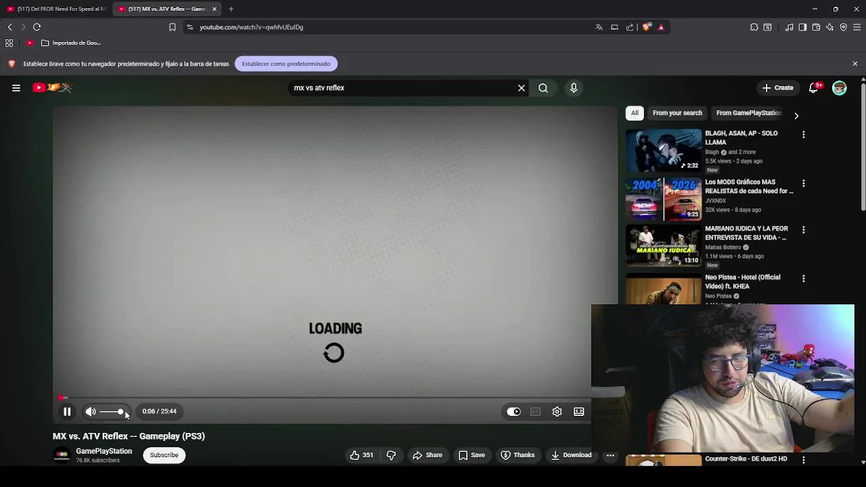Open the cast/device icon in the address bar
Screen dimensions: 866x487
[614, 27]
